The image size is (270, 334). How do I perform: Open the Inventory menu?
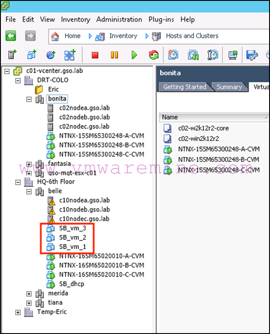(x=76, y=20)
